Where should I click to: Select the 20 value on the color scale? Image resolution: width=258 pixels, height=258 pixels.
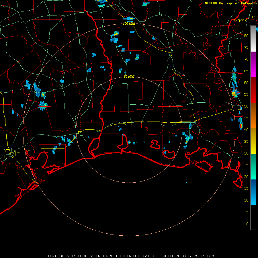point(246,177)
